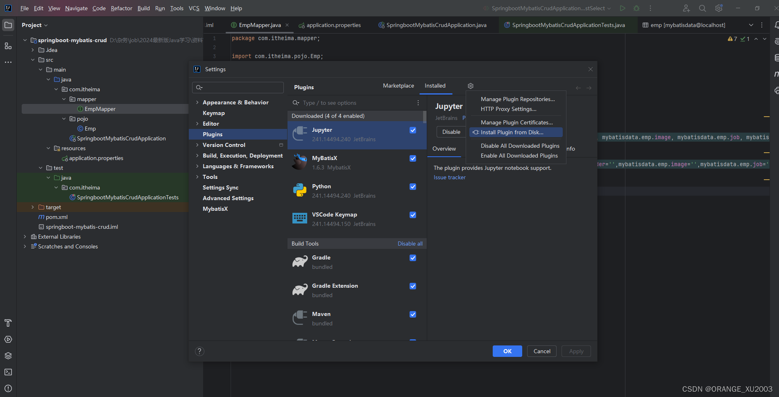Open the layered Persistence tool window icon
779x397 pixels.
click(x=8, y=356)
